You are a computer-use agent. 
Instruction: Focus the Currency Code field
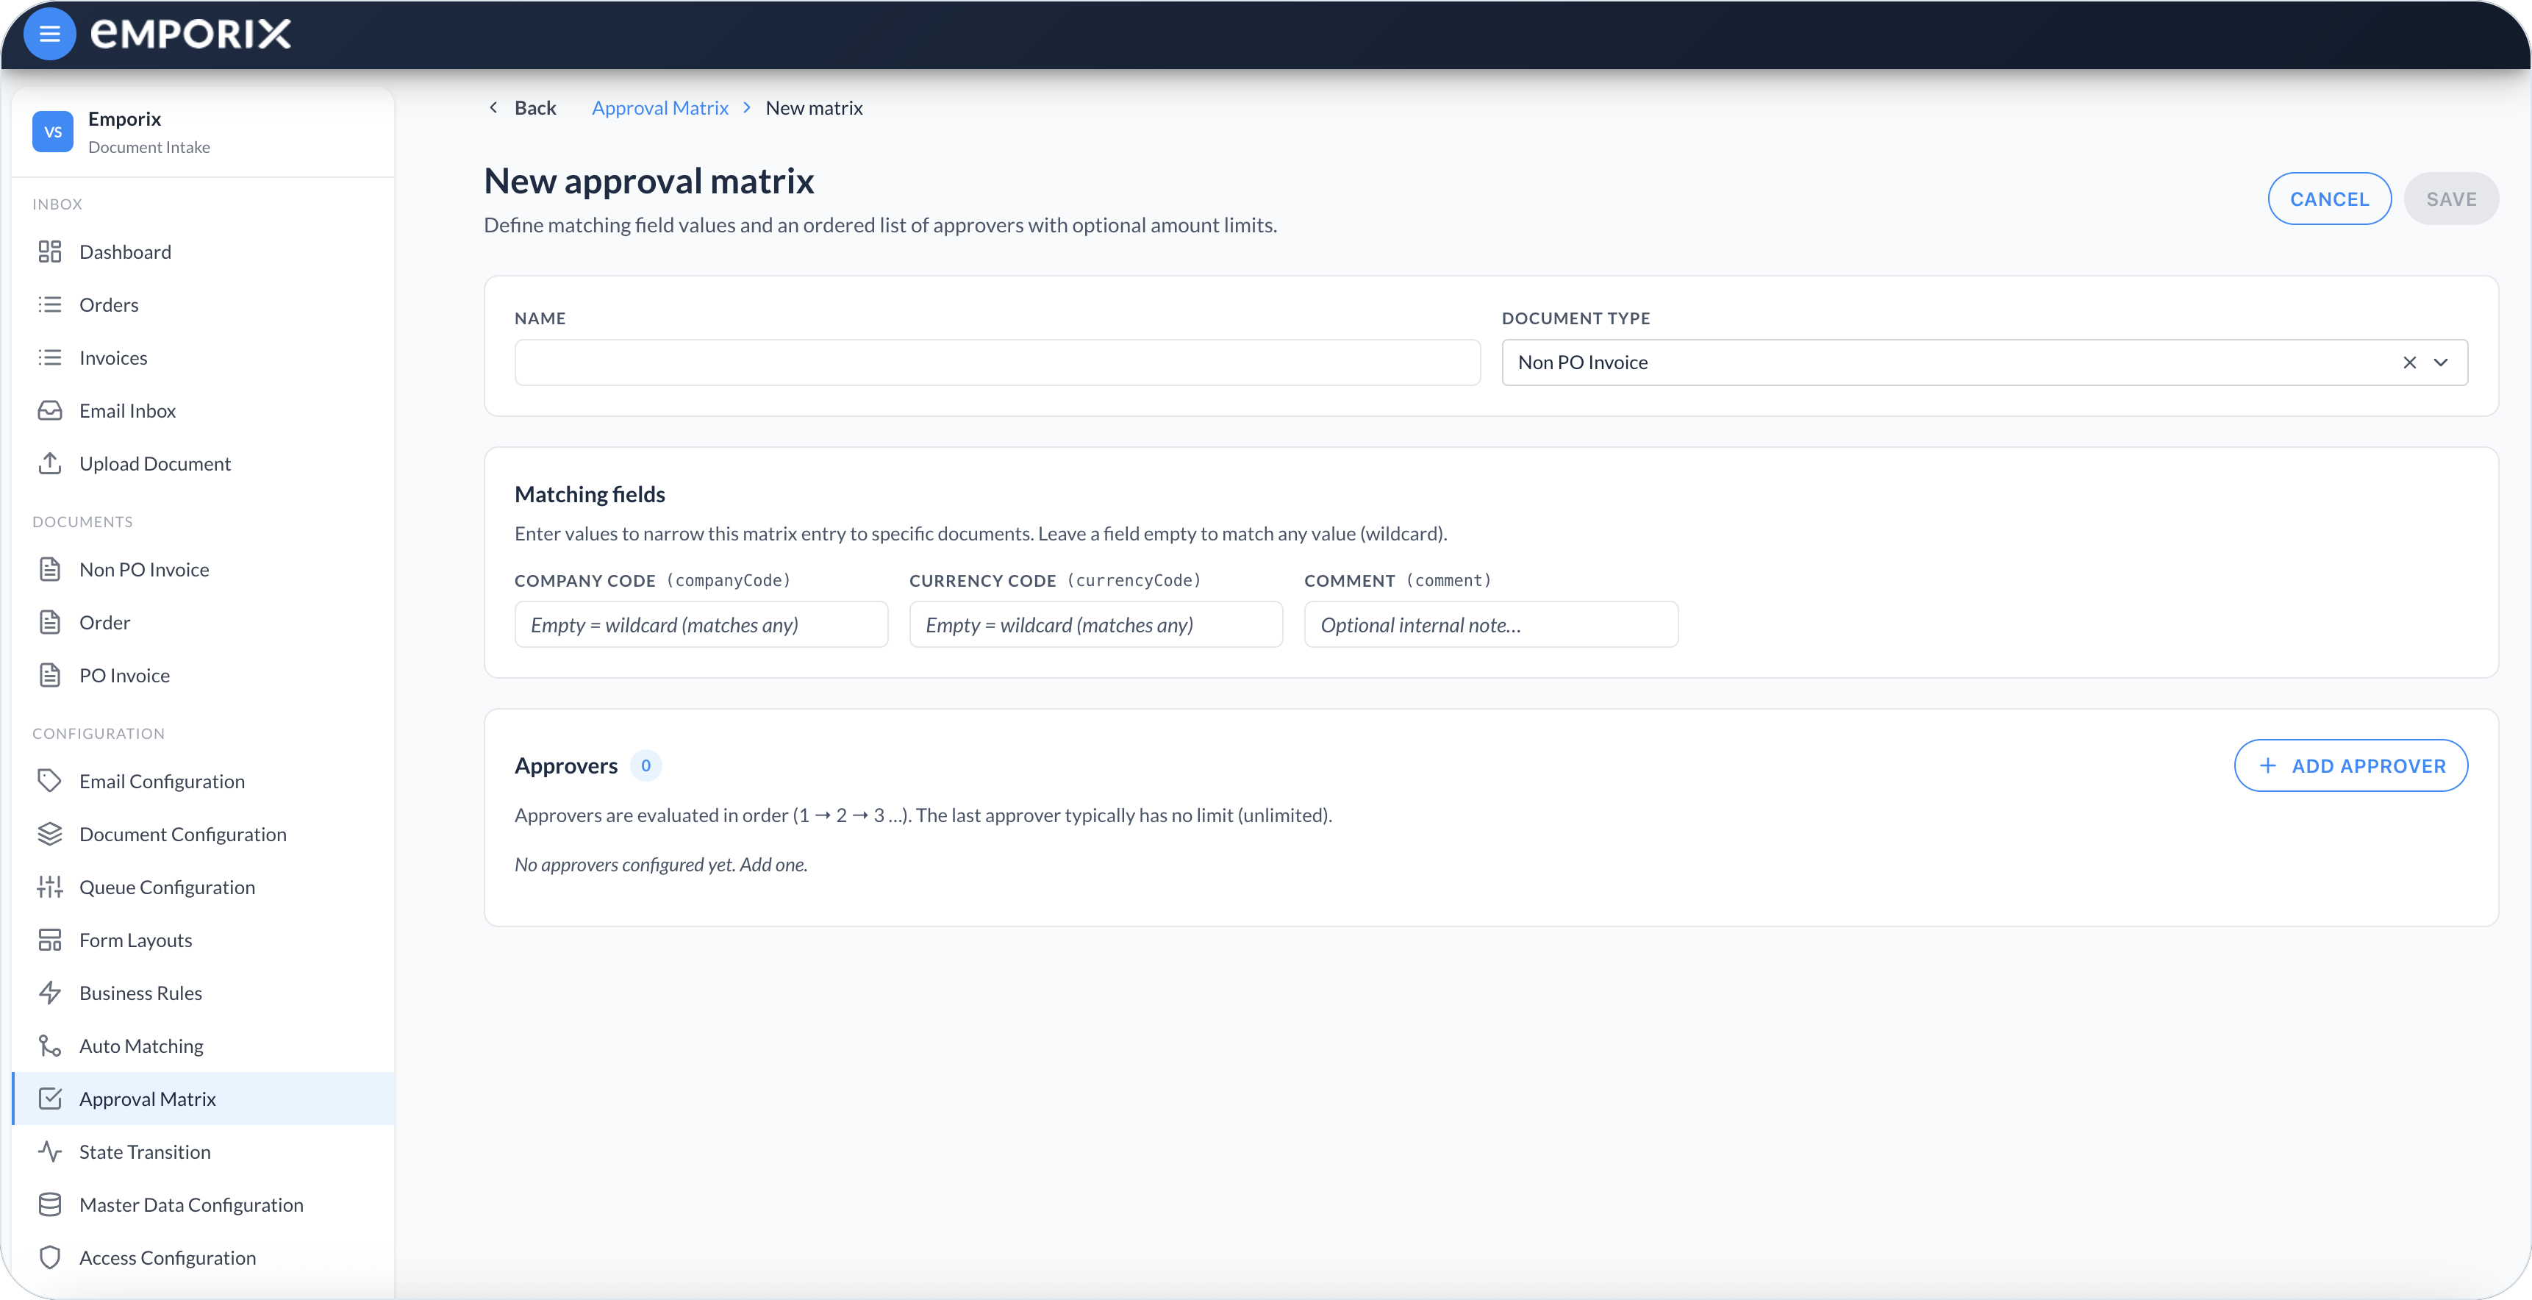click(1096, 624)
